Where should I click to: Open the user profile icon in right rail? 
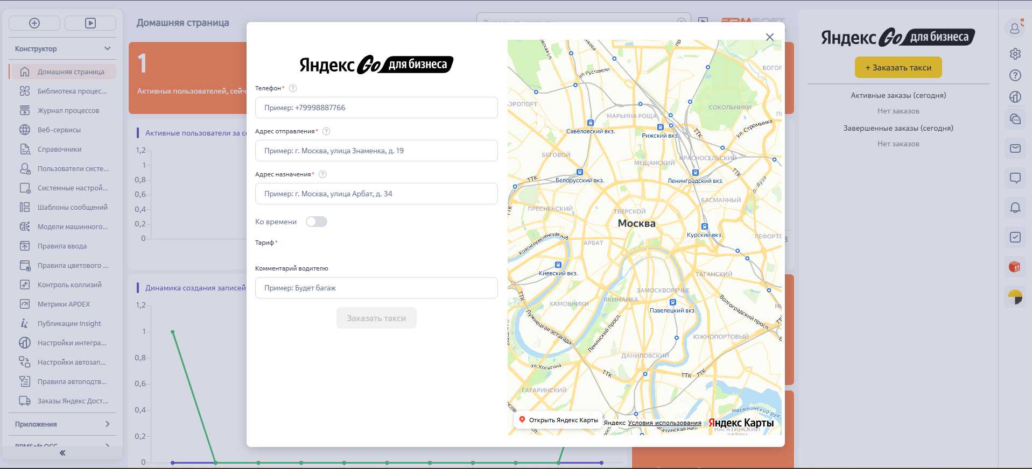point(1015,27)
